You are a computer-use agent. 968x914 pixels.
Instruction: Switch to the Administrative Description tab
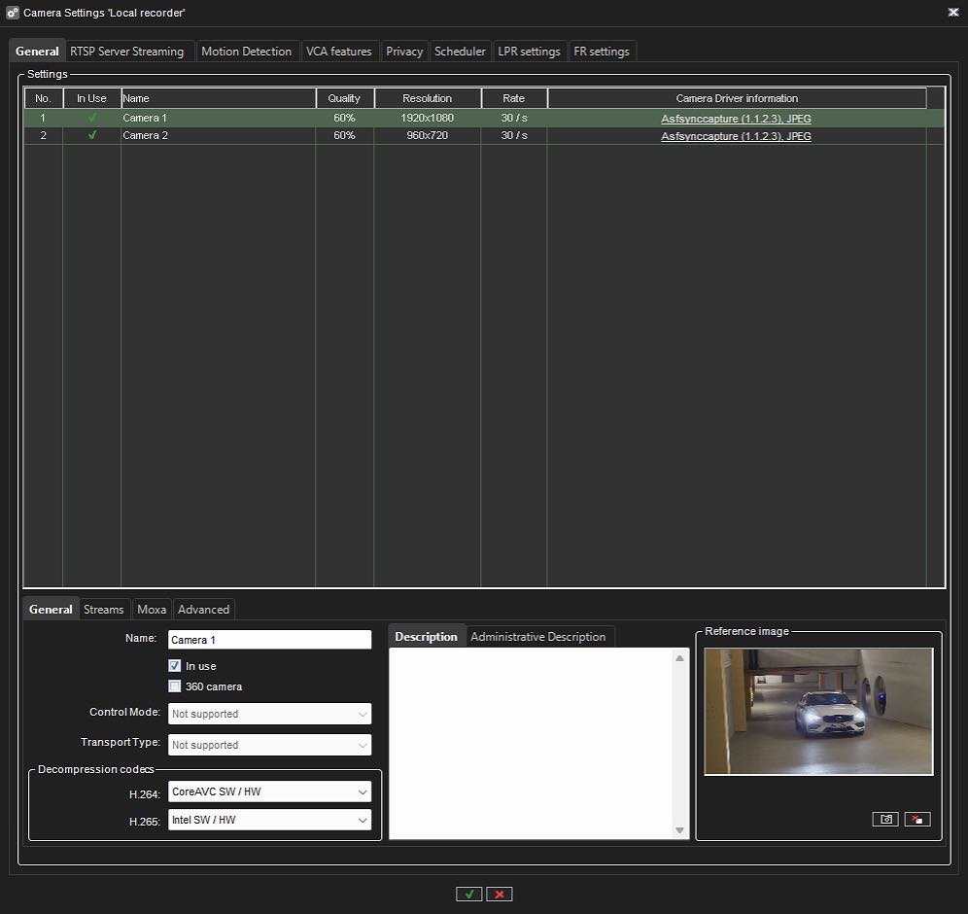(537, 637)
